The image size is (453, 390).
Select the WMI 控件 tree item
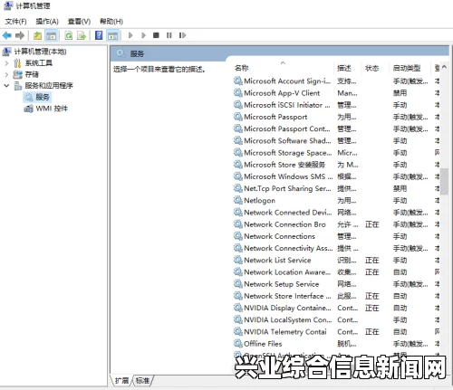(x=52, y=109)
